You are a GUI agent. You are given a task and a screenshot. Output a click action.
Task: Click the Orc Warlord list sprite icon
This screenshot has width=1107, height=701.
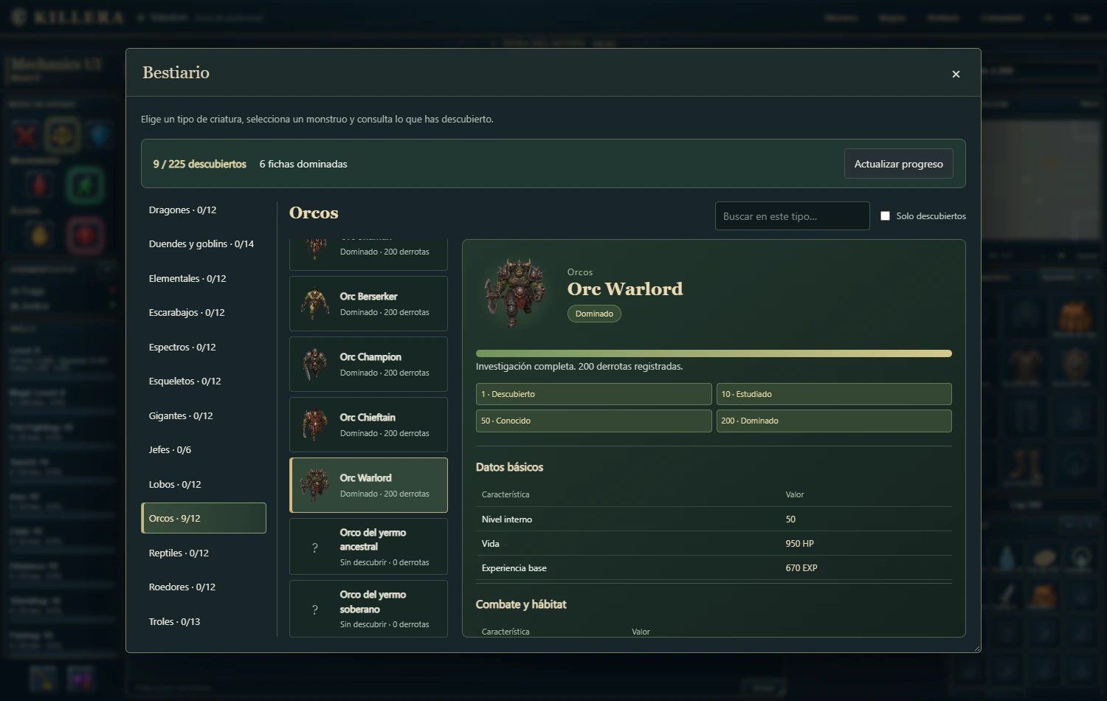pos(315,485)
